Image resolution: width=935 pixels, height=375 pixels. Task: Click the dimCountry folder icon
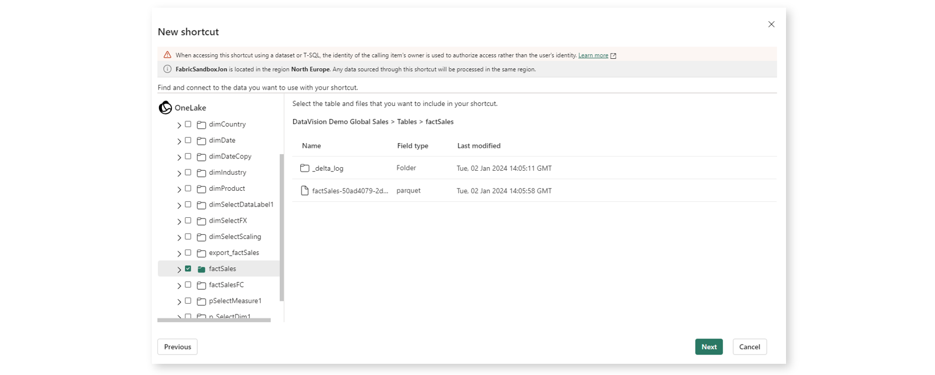pyautogui.click(x=201, y=125)
